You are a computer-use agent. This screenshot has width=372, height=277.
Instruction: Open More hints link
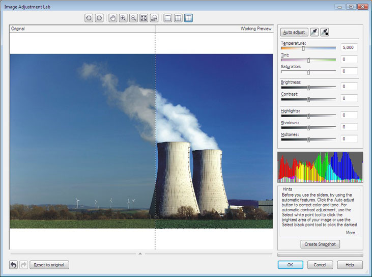pyautogui.click(x=352, y=233)
